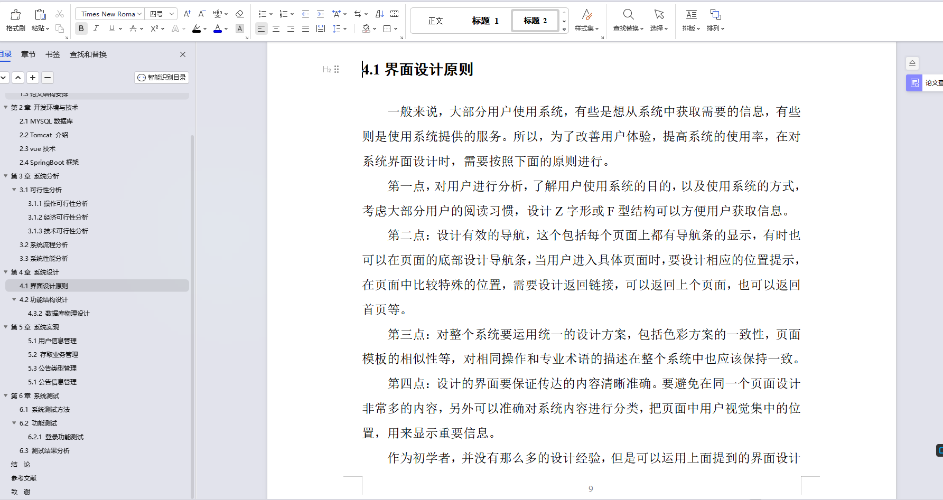The width and height of the screenshot is (943, 500).
Task: Collapse the 第4章 系统设计 tree node
Action: tap(6, 272)
